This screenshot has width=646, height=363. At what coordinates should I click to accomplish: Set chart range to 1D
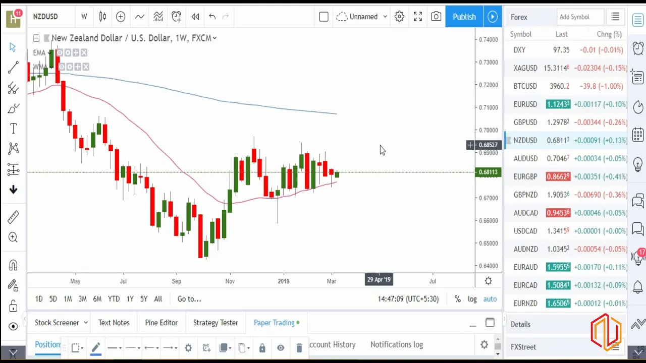(x=39, y=299)
